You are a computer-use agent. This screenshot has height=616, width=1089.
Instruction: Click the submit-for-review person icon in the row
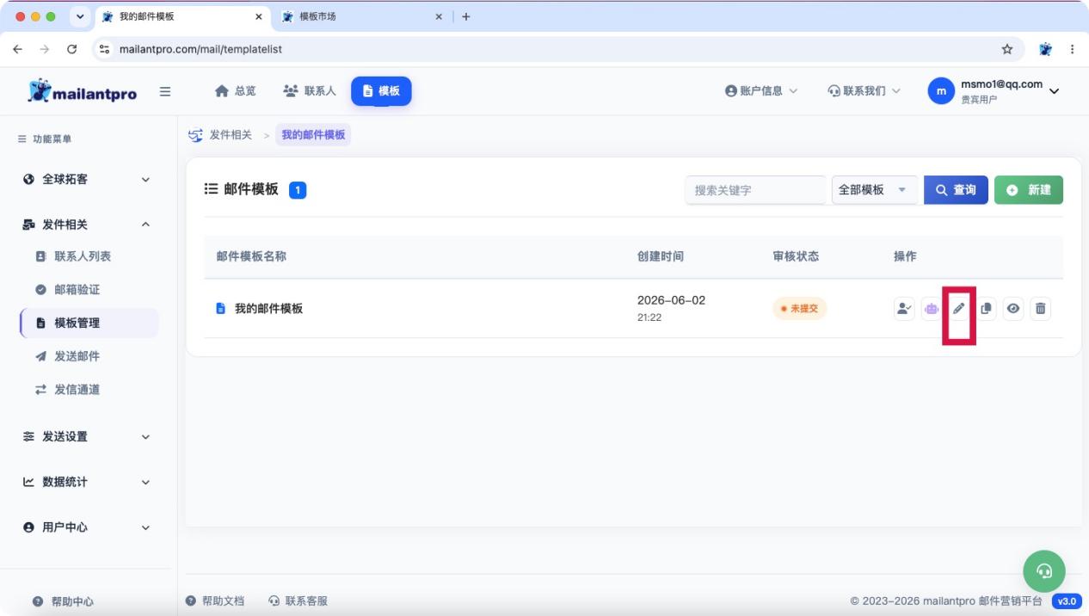tap(904, 309)
